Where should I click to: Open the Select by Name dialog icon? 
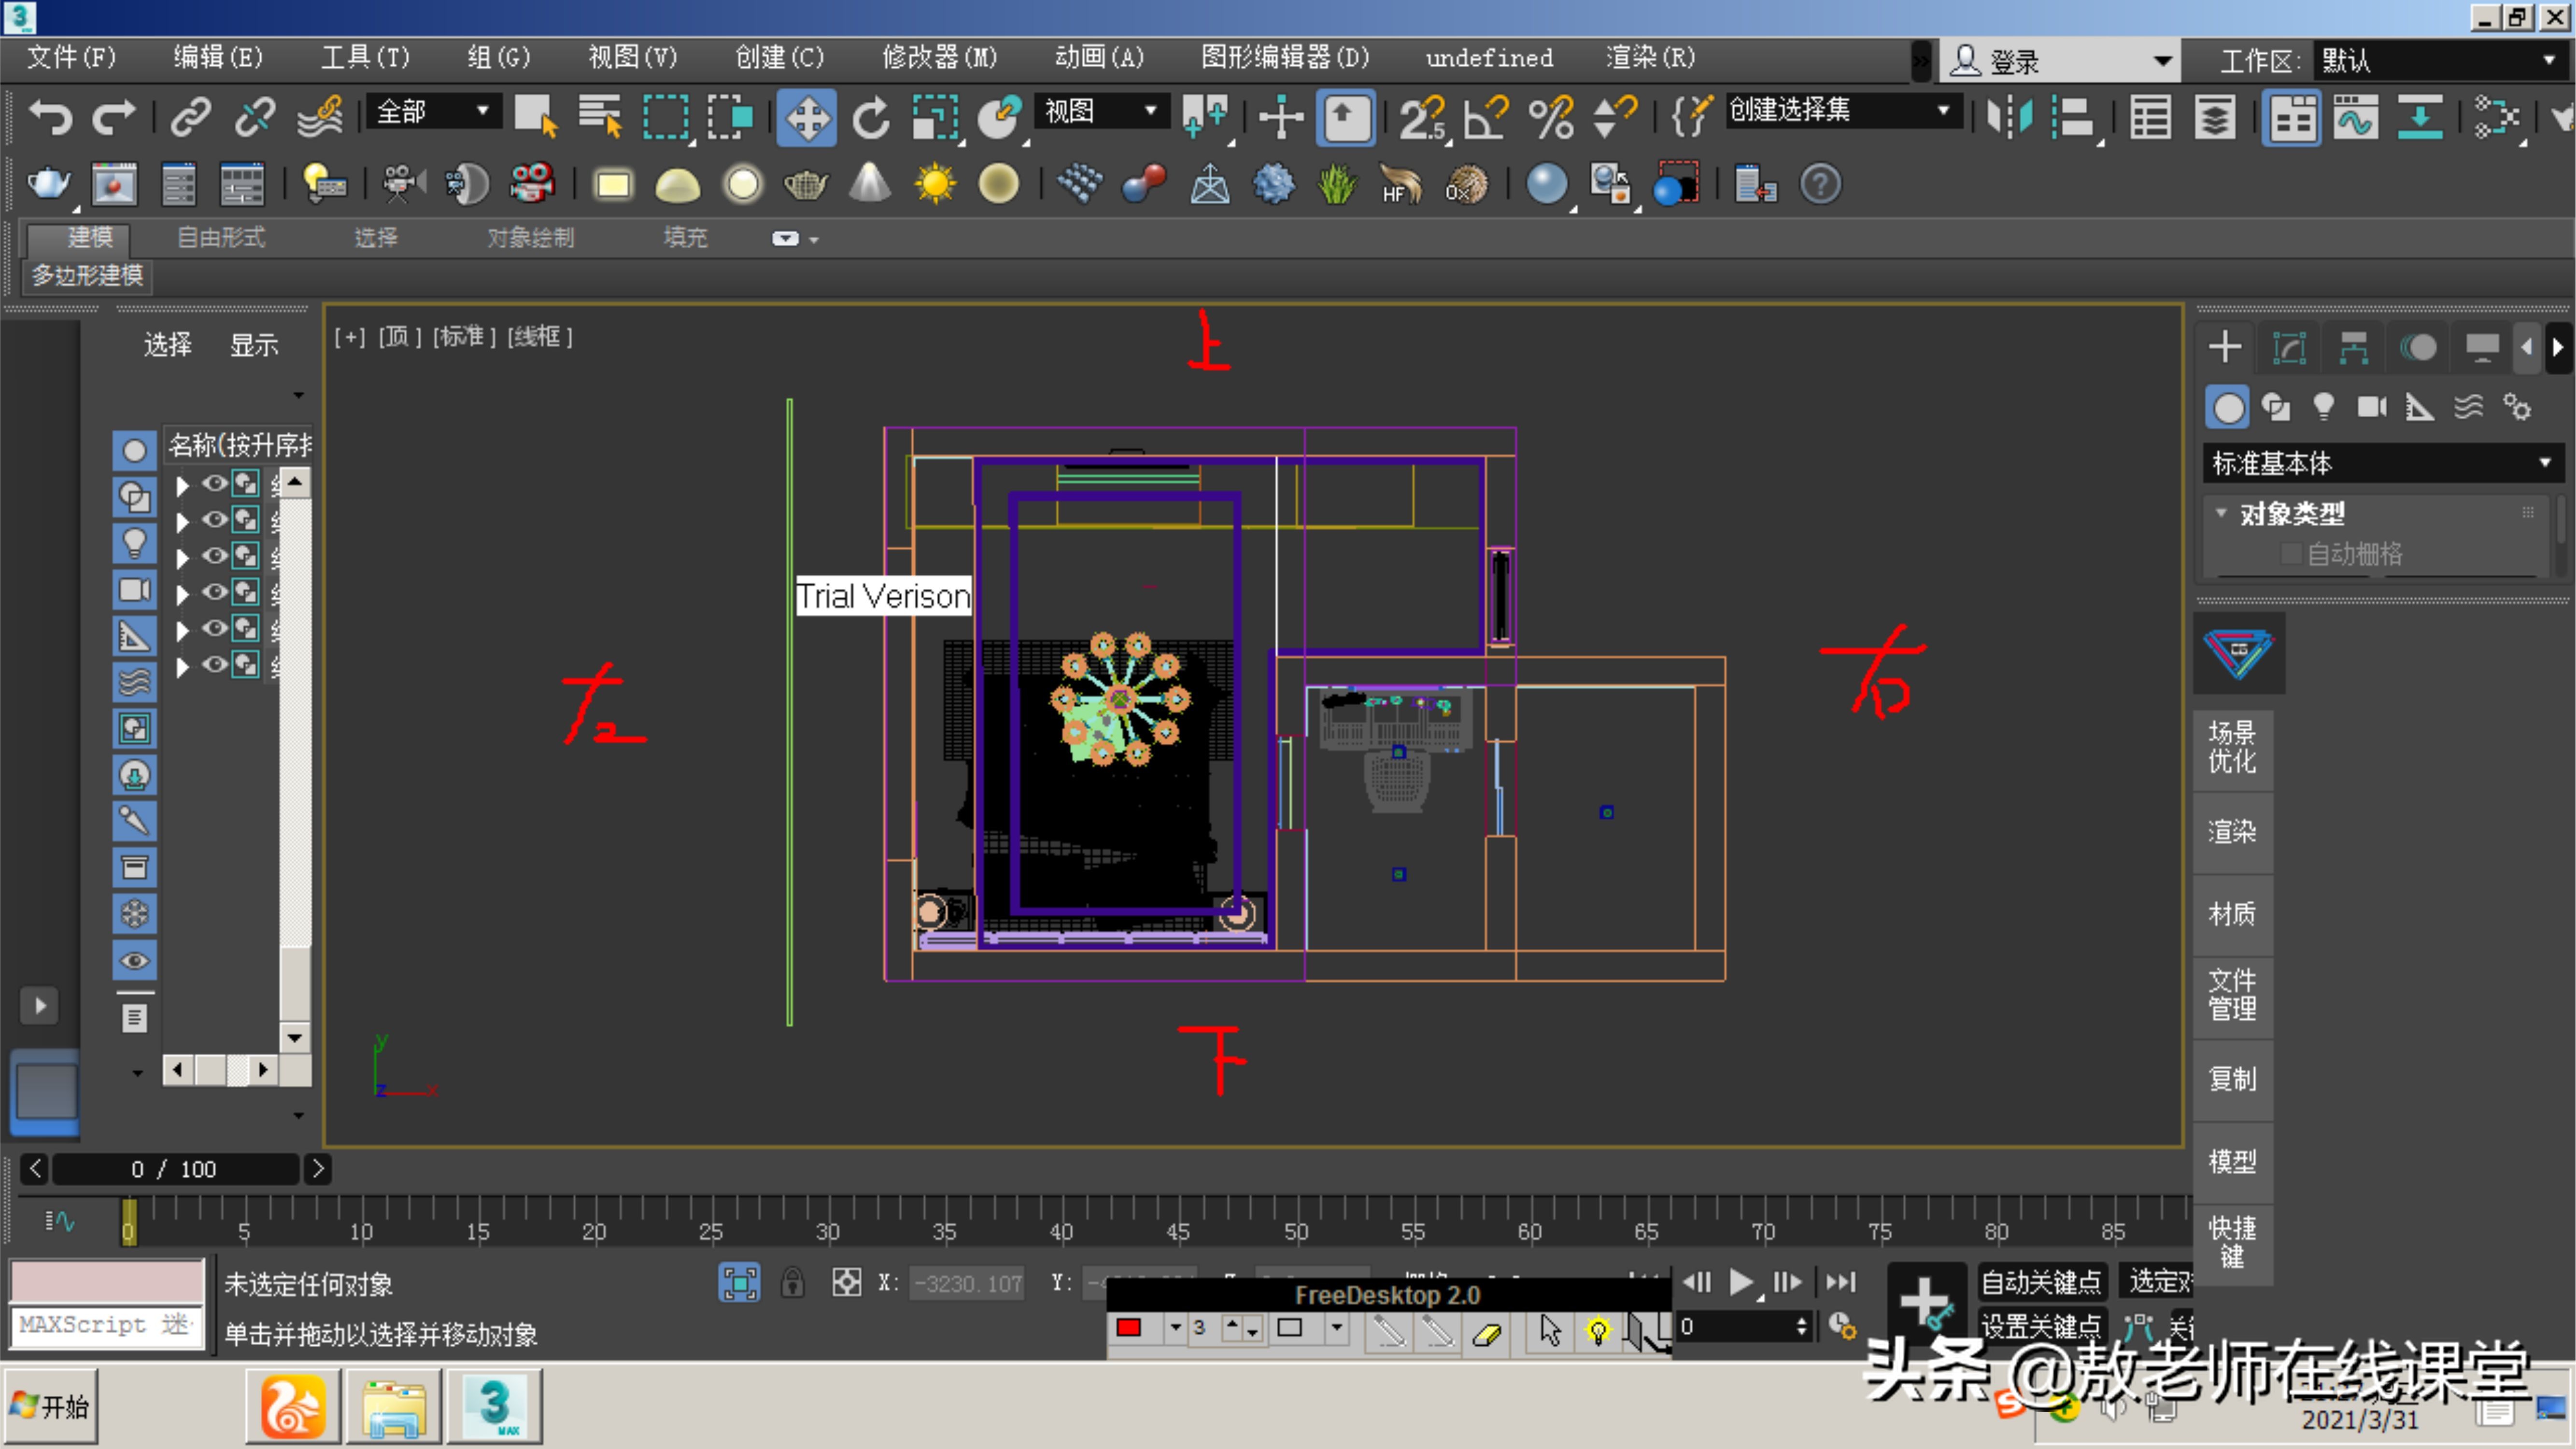(598, 117)
